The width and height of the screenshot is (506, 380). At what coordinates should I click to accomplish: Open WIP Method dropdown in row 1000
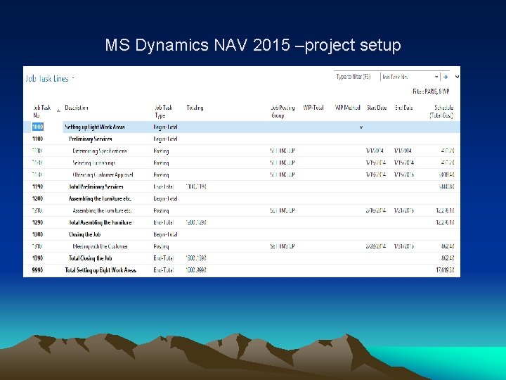[361, 127]
